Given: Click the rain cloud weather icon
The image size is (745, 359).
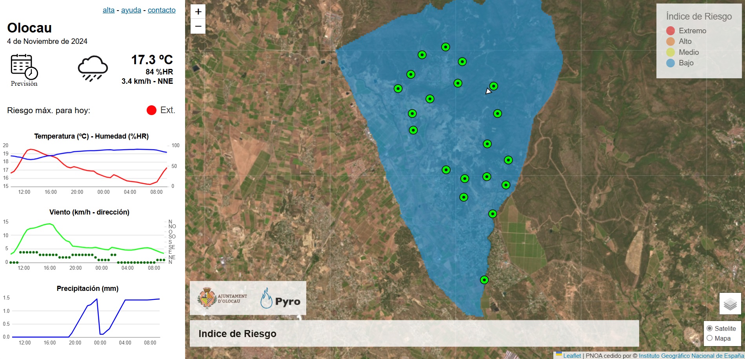Looking at the screenshot, I should [93, 67].
